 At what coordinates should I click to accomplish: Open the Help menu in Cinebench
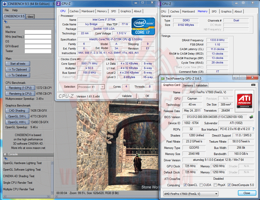[x=15, y=10]
